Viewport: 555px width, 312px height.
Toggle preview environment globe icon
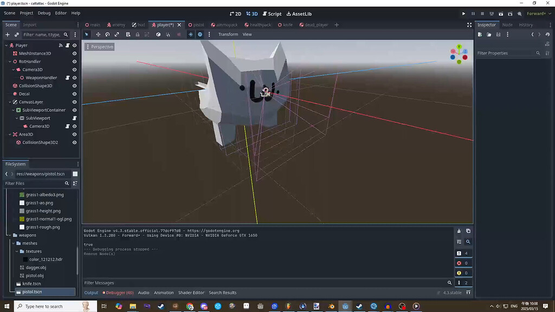click(200, 34)
